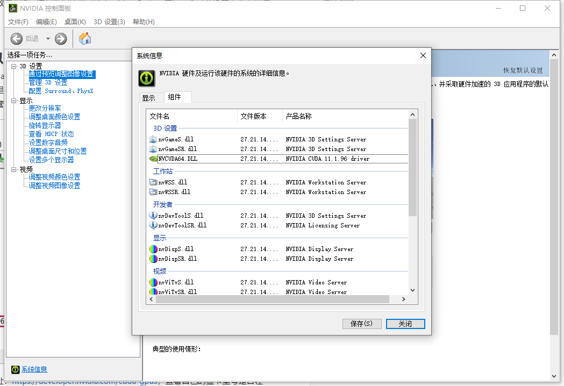Screen dimensions: 564x386
Task: Select 调整桌面尺寸和位置 tree item
Action: [58, 151]
